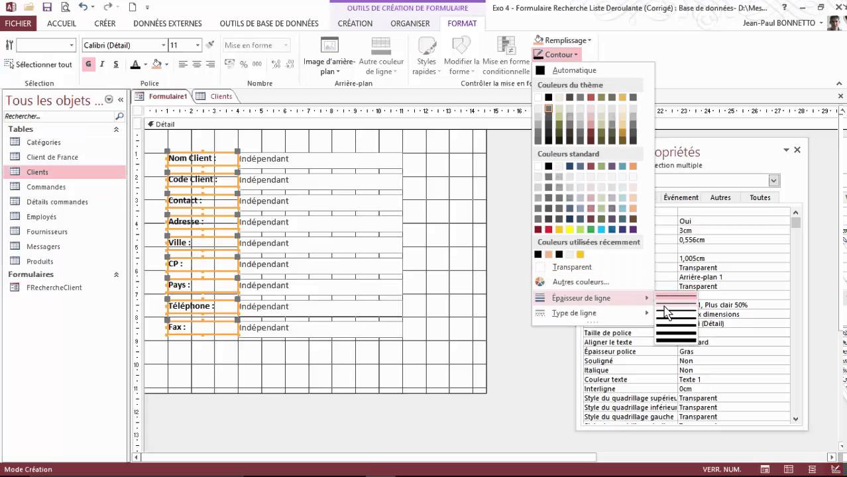Click the Print Preview icon in quick access toolbar
The height and width of the screenshot is (477, 847).
point(65,7)
